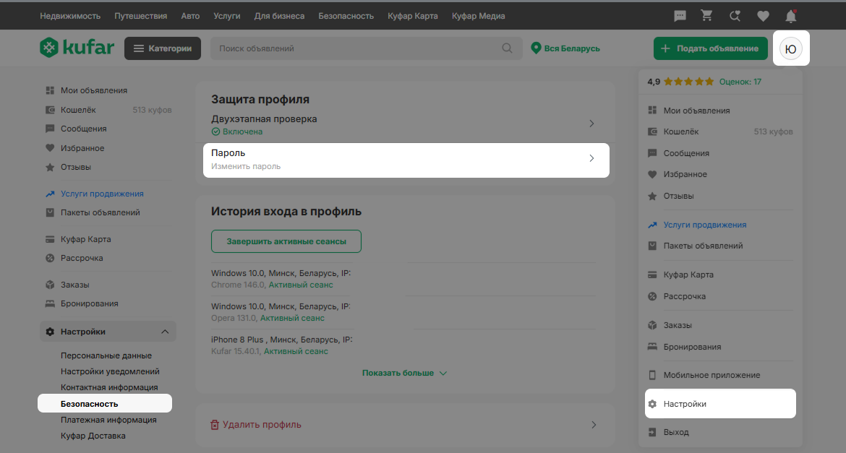This screenshot has width=846, height=453.
Task: Click the Заказы box icon in left sidebar
Action: [50, 285]
